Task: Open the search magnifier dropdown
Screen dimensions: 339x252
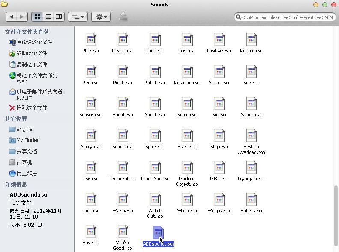Action: [x=239, y=17]
